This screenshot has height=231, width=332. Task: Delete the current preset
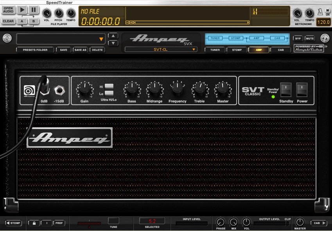click(x=97, y=50)
